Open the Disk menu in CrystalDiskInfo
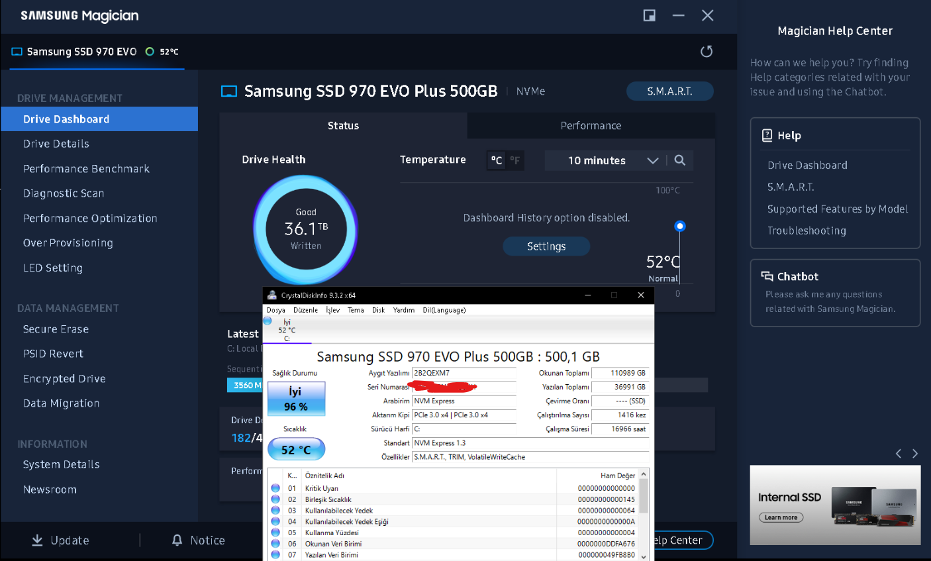The width and height of the screenshot is (931, 561). coord(378,310)
